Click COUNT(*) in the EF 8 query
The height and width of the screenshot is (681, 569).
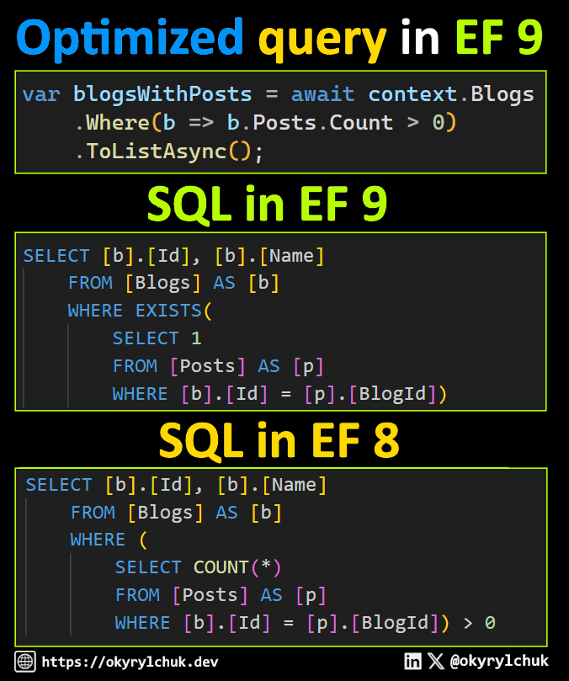[237, 567]
